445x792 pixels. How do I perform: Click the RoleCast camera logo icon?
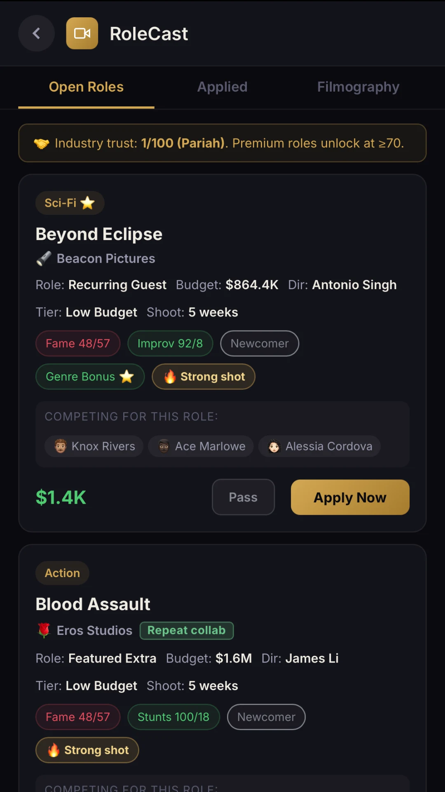[x=82, y=33]
